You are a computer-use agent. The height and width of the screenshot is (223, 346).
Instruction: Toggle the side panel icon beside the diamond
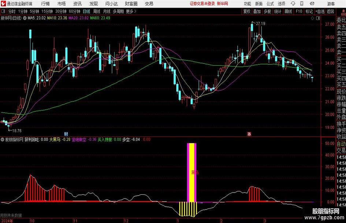[318, 18]
